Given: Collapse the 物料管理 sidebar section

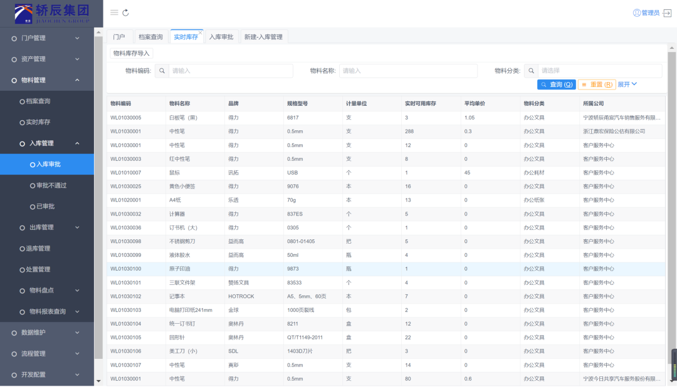Looking at the screenshot, I should 47,80.
